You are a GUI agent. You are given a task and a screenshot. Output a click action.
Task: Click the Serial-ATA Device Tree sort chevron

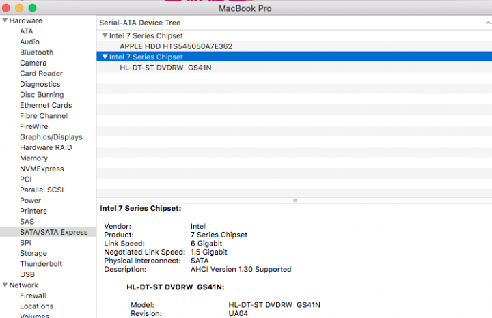(488, 23)
